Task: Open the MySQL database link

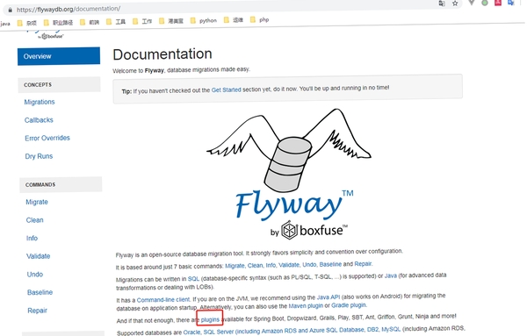Action: 391,329
